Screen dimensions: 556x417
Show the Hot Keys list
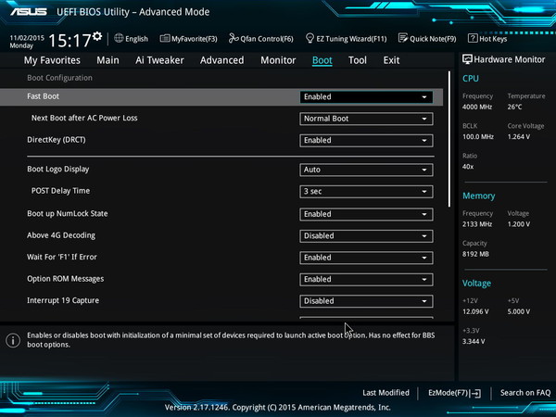coord(493,39)
